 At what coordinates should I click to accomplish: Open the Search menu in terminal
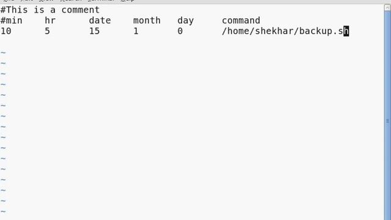coord(71,1)
